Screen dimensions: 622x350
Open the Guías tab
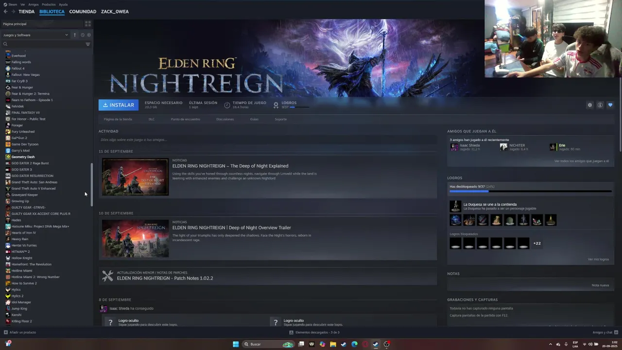click(x=254, y=119)
